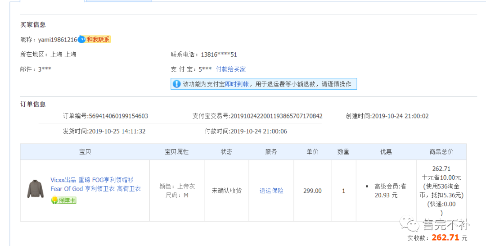Image resolution: width=486 pixels, height=246 pixels.
Task: Click the order number 569414060199154603
Action: click(x=118, y=116)
